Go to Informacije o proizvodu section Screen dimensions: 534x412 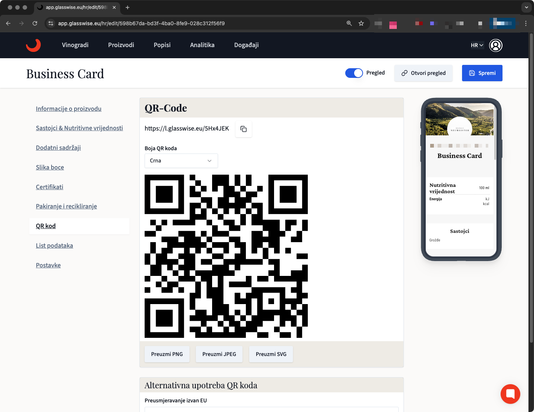pyautogui.click(x=69, y=109)
